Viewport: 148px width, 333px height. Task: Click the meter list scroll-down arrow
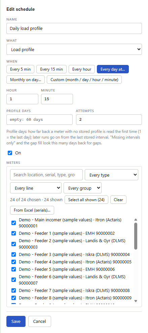tap(136, 301)
